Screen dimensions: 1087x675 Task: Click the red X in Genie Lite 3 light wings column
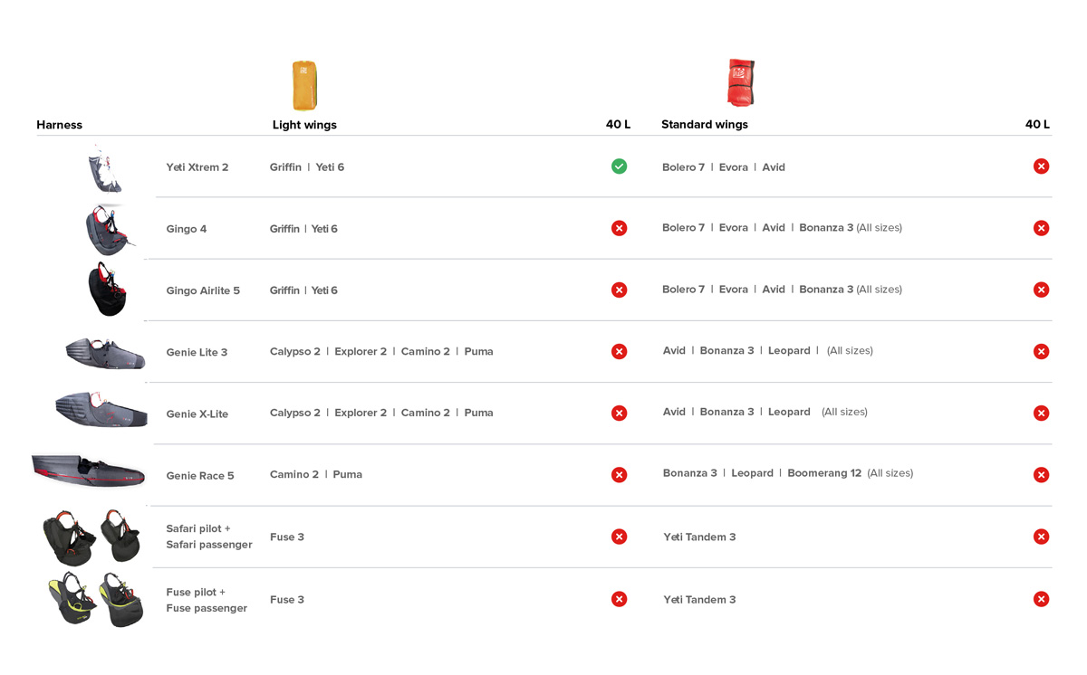tap(619, 351)
